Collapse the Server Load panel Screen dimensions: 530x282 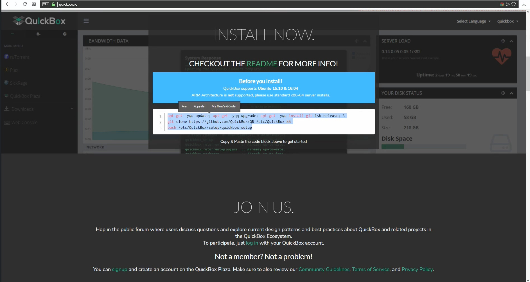[x=511, y=41]
